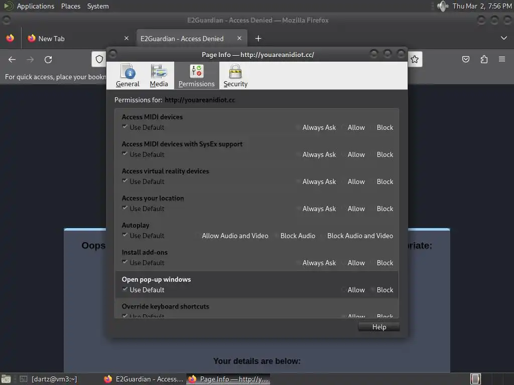
Task: Click the tracking protection shield icon
Action: click(x=99, y=59)
